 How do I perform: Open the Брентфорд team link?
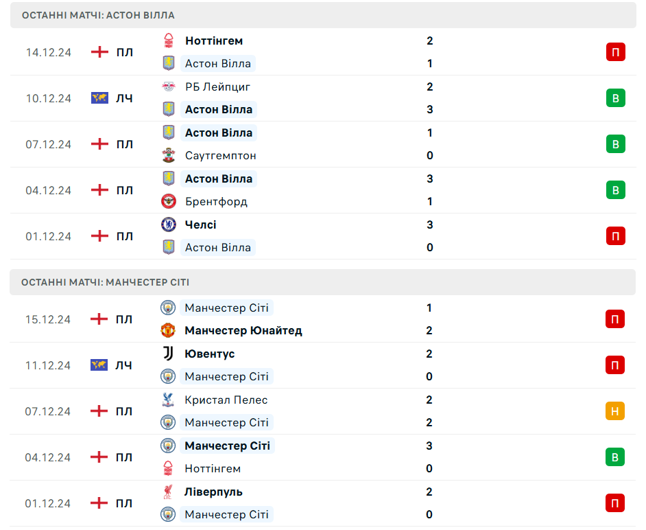(x=216, y=201)
